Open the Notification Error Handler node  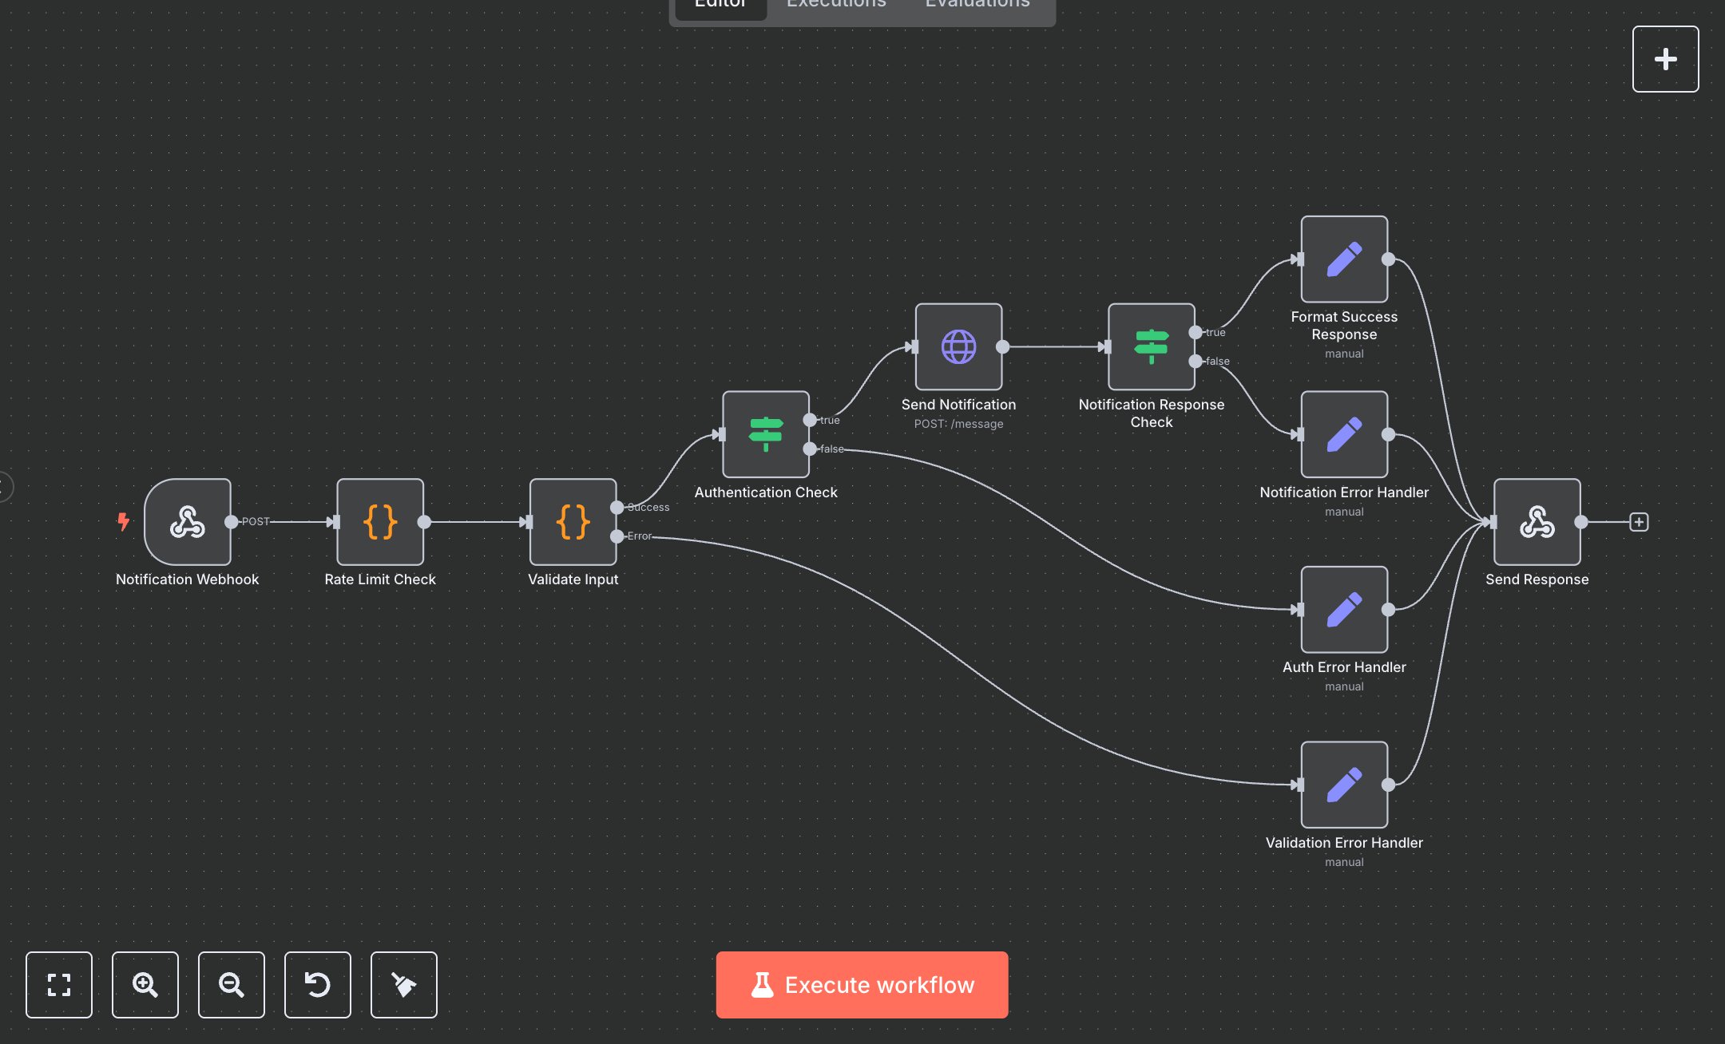coord(1343,435)
